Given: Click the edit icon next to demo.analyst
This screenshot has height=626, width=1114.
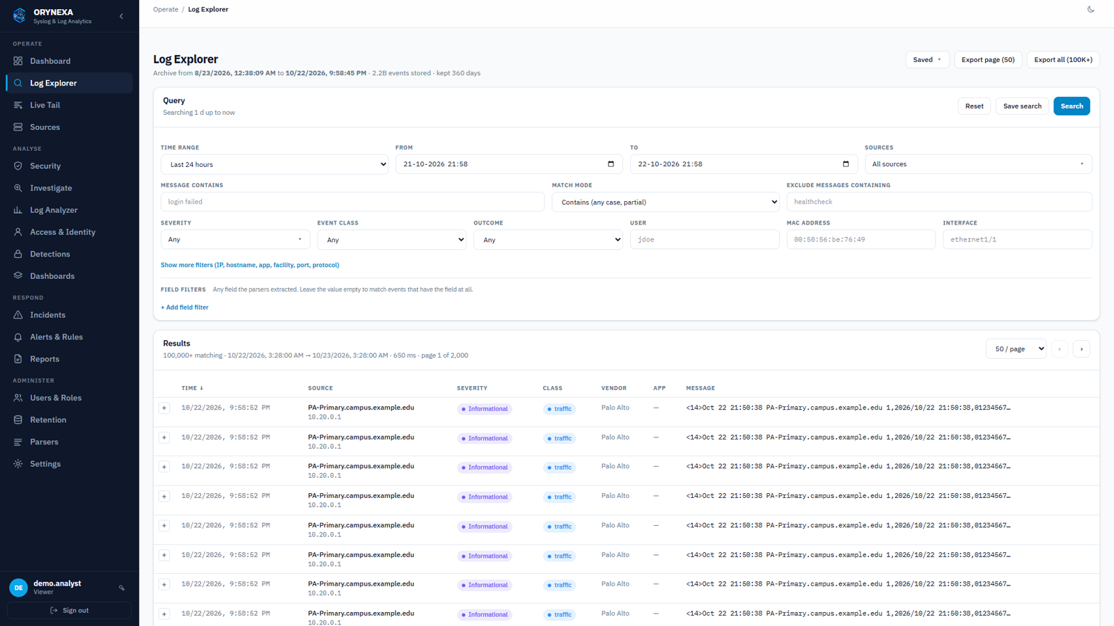Looking at the screenshot, I should pos(122,588).
